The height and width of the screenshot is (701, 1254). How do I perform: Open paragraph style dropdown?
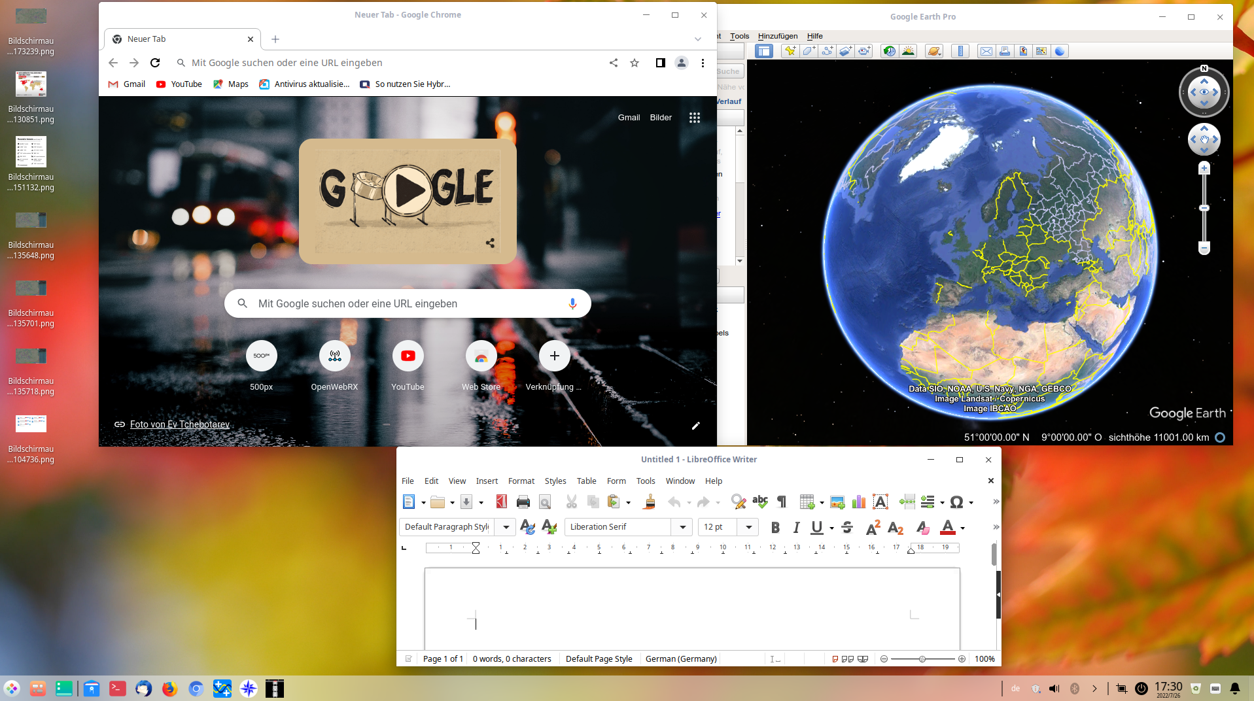(x=506, y=527)
